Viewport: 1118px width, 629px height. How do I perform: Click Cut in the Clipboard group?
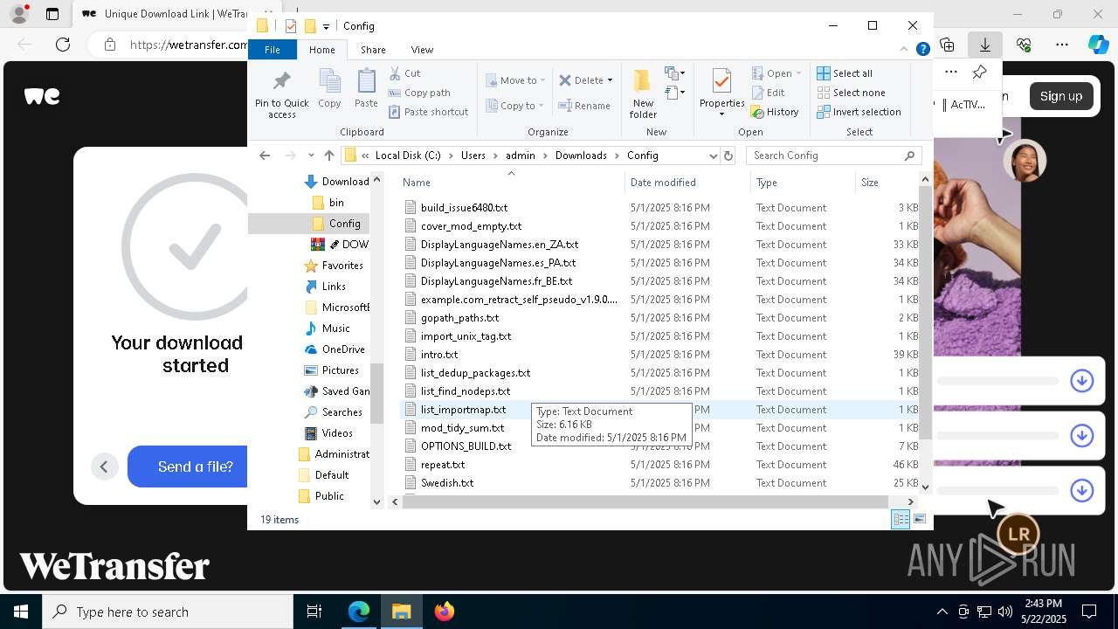pyautogui.click(x=404, y=73)
